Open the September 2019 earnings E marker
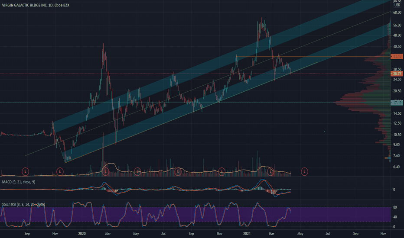Screen dimensions: 404x238 (25, 171)
